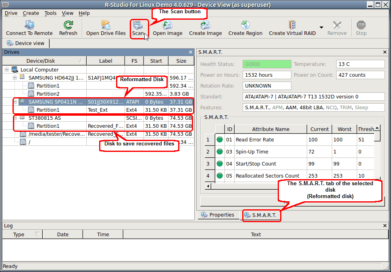The height and width of the screenshot is (272, 391).
Task: Sort drives by FS column header
Action: pyautogui.click(x=134, y=61)
